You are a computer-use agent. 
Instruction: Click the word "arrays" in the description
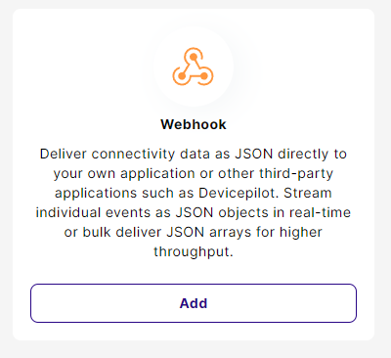(x=231, y=233)
